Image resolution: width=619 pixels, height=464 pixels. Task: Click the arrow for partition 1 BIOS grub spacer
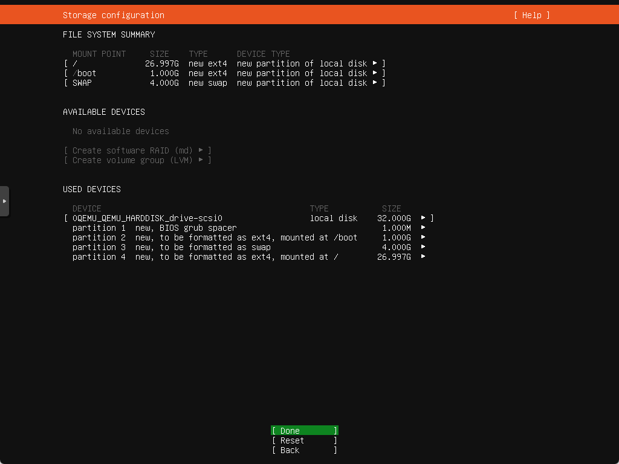click(x=423, y=228)
